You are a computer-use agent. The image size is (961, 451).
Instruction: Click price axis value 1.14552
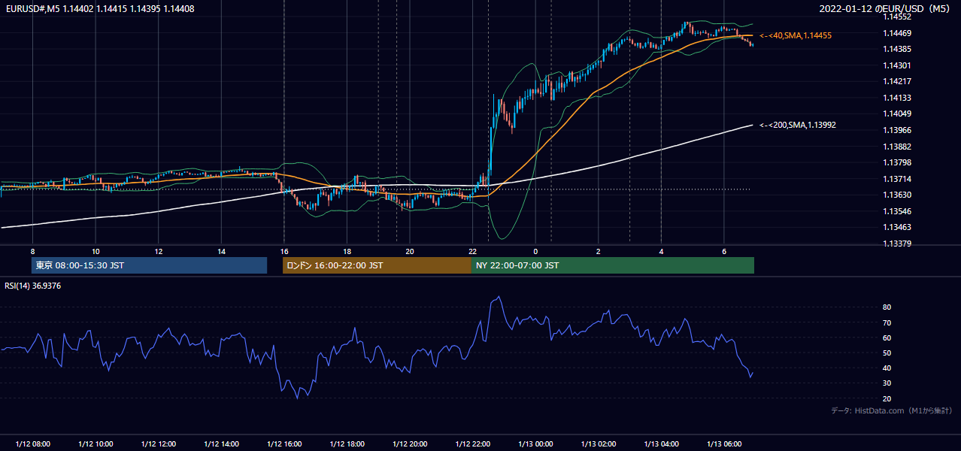[x=897, y=17]
